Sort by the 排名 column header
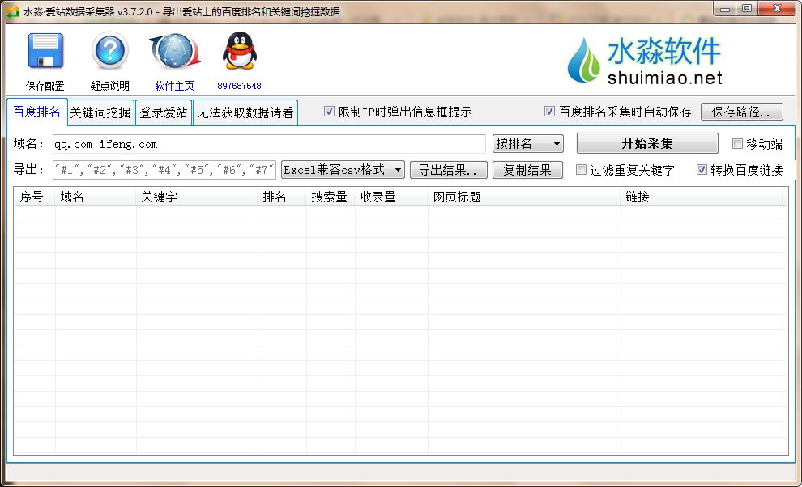 (282, 197)
